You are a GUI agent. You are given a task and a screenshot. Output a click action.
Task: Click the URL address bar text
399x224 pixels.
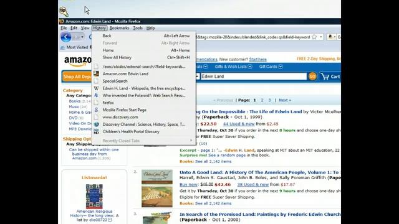pos(252,37)
